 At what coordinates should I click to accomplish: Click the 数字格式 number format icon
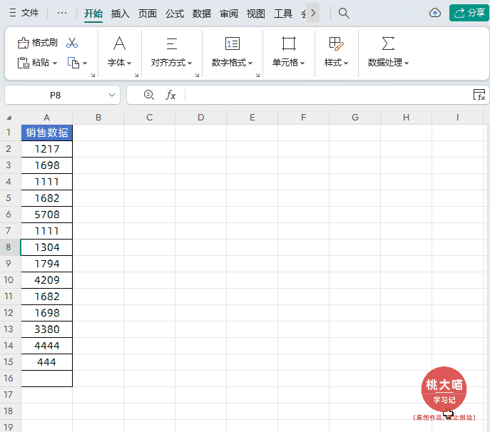point(233,43)
